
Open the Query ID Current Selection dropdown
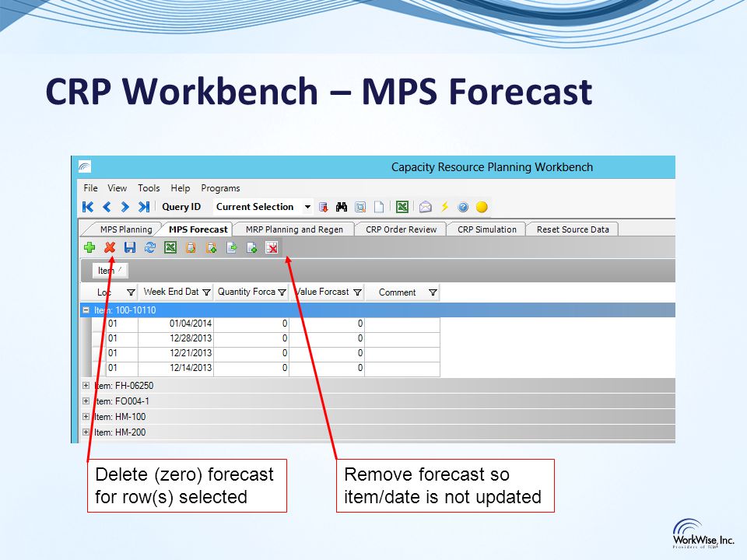(308, 207)
